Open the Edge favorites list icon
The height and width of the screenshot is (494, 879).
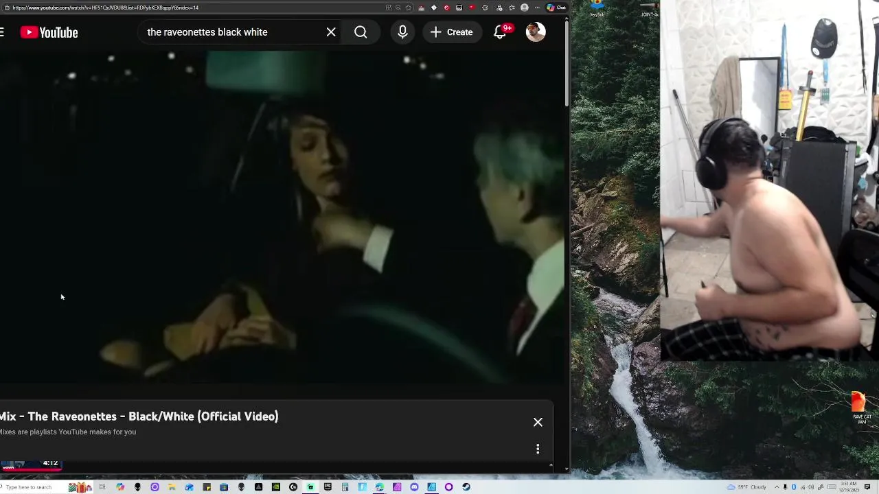[512, 8]
